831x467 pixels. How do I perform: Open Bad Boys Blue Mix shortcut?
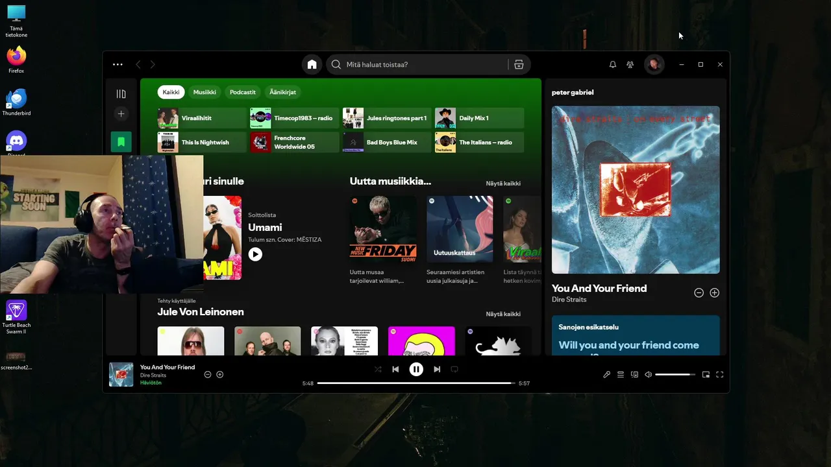point(387,142)
